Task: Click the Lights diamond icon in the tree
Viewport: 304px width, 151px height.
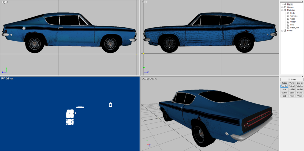Action: 285,4
